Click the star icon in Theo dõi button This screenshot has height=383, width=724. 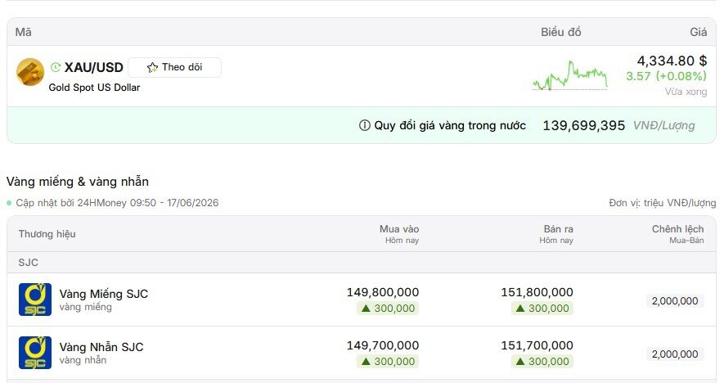[x=152, y=67]
